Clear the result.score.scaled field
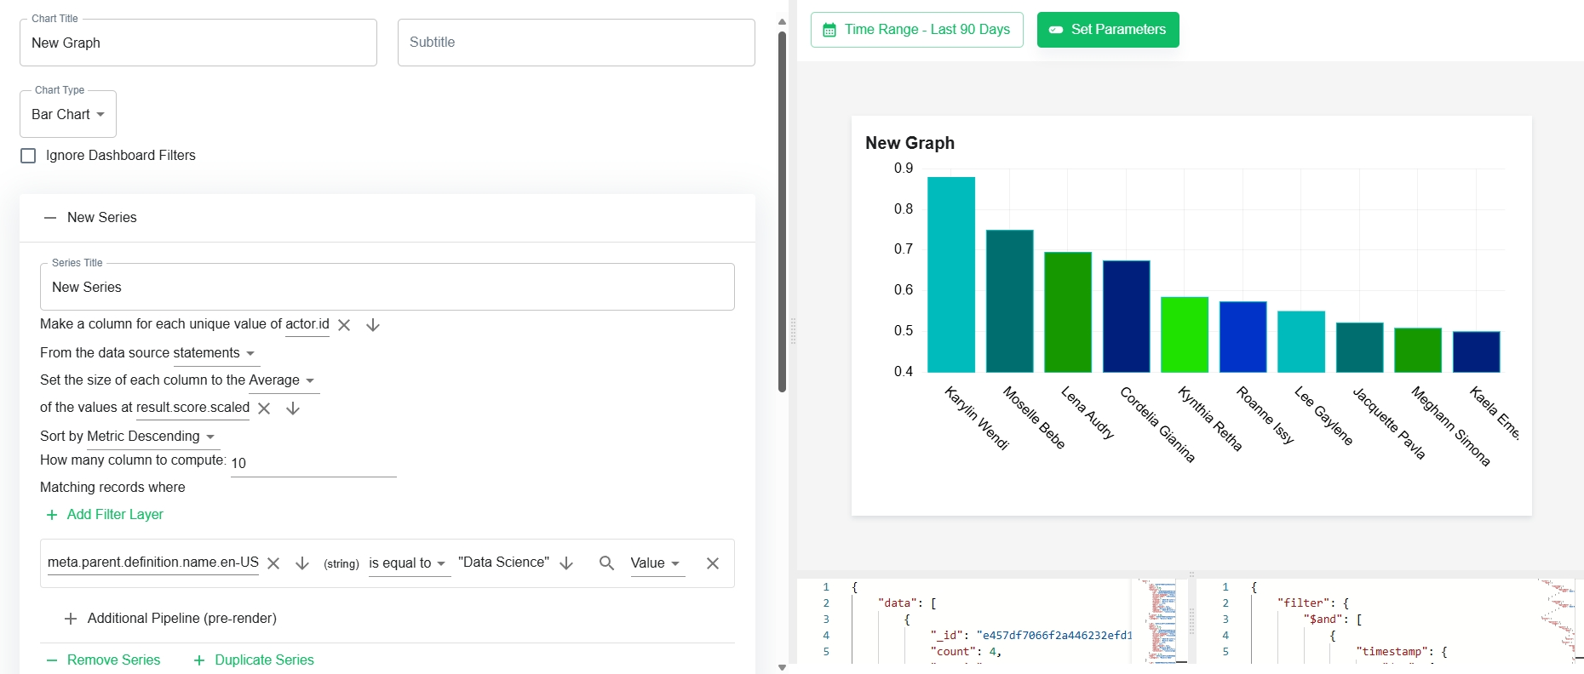The image size is (1584, 674). coord(264,408)
